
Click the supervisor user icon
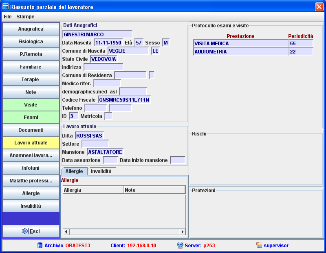[x=259, y=245]
